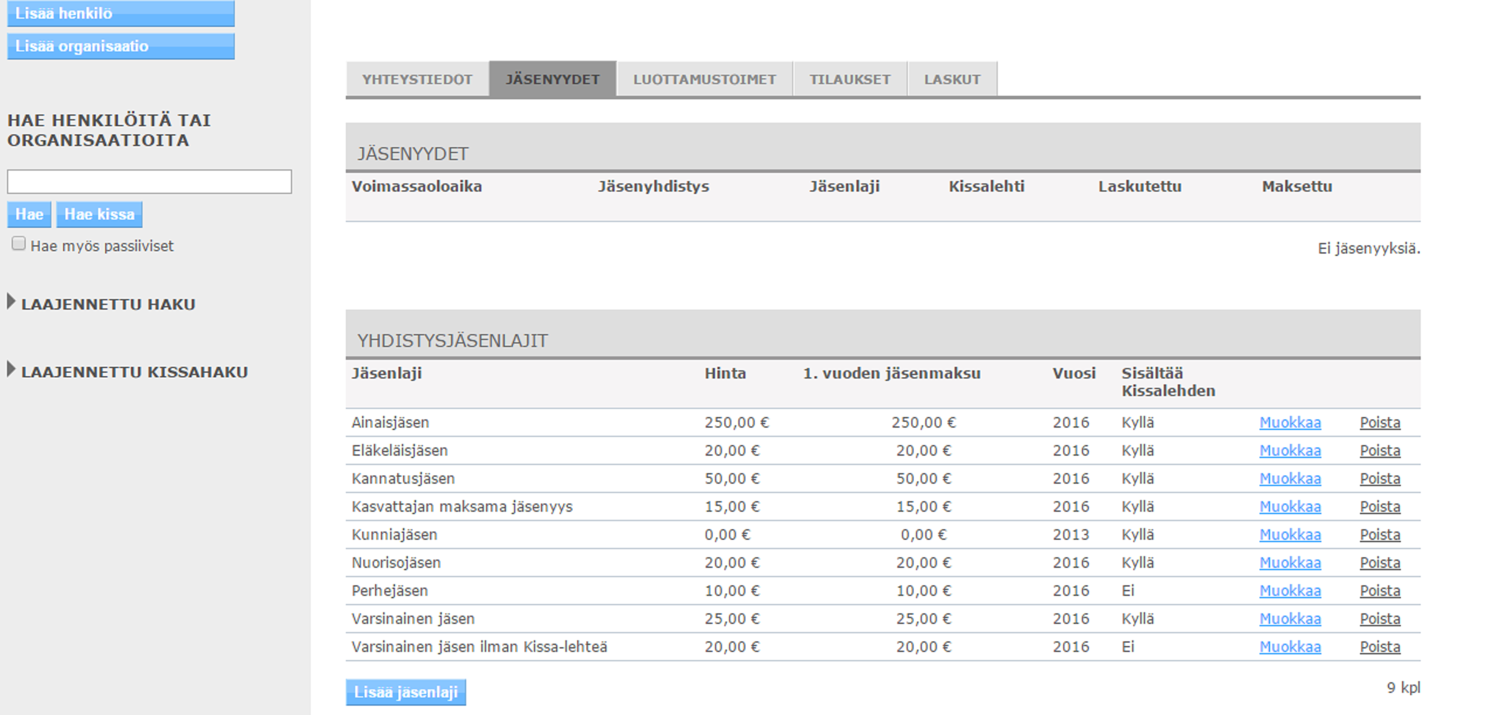Delete Ainaisjäsen via its Poista link
1492x715 pixels.
tap(1380, 422)
